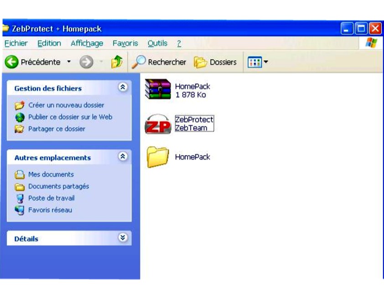Click the HomePack 1 878 Ko label
The image size is (384, 307).
(x=192, y=90)
